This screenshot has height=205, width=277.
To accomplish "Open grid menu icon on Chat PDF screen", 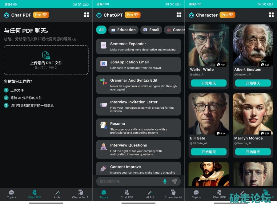I will point(86,15).
